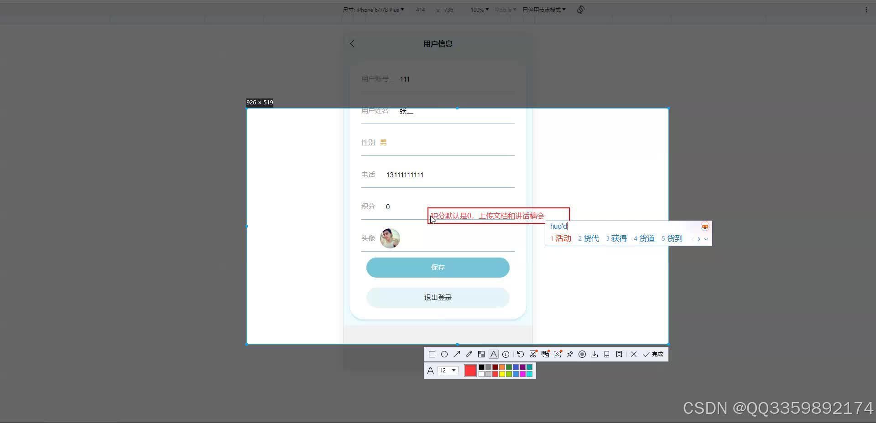Click the 积分 points field value 0

pos(388,207)
